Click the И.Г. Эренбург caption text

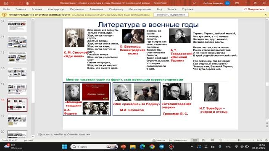(x=214, y=110)
